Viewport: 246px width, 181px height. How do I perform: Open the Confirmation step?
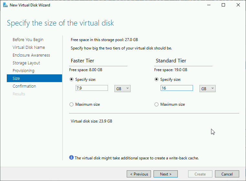click(x=24, y=86)
